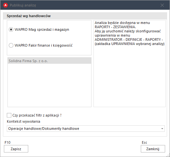The image size is (170, 157).
Task: Open the Kontekst wywołania dropdown arrow
Action: (x=162, y=129)
